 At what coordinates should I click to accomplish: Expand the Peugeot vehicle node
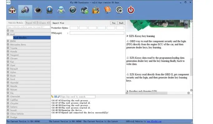8,55
